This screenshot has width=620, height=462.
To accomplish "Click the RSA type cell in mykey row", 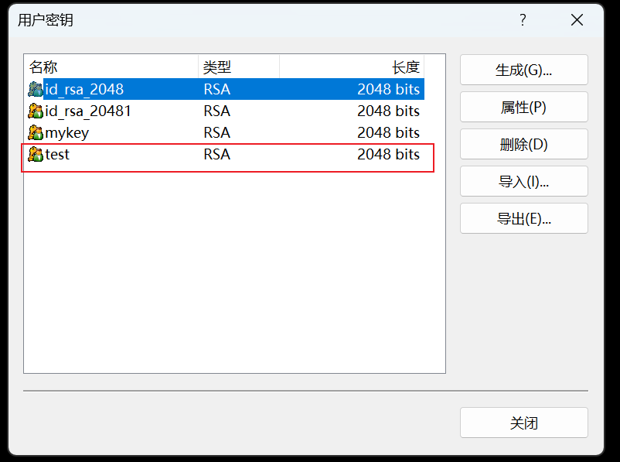I will click(x=217, y=132).
